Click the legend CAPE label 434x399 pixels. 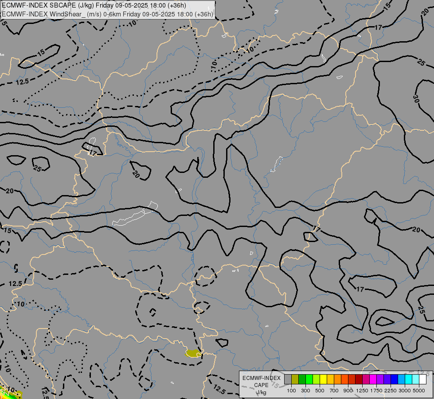261,385
